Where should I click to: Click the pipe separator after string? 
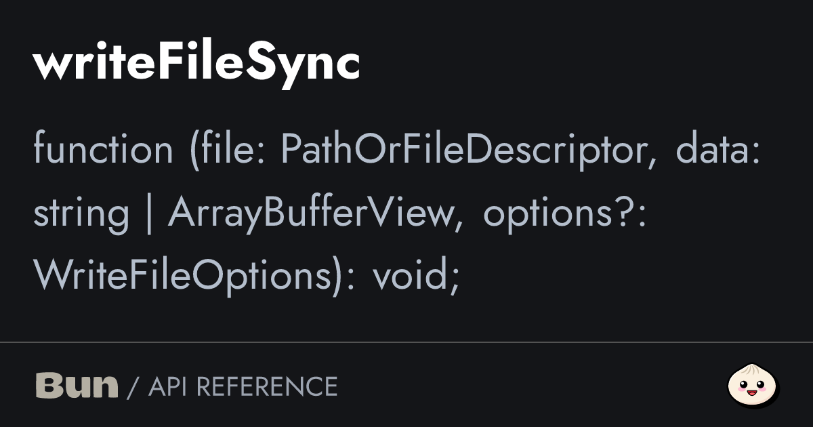(148, 213)
